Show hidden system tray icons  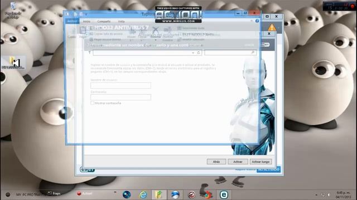pos(316,195)
